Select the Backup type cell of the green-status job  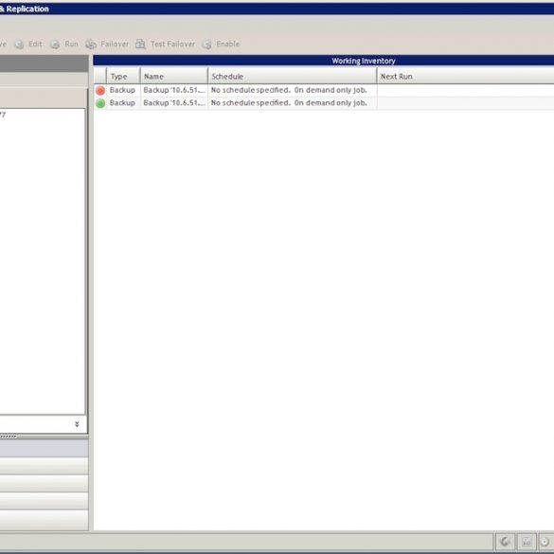pyautogui.click(x=122, y=103)
